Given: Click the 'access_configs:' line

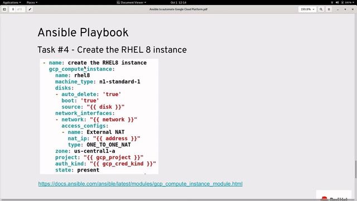Looking at the screenshot, I should click(x=85, y=126).
